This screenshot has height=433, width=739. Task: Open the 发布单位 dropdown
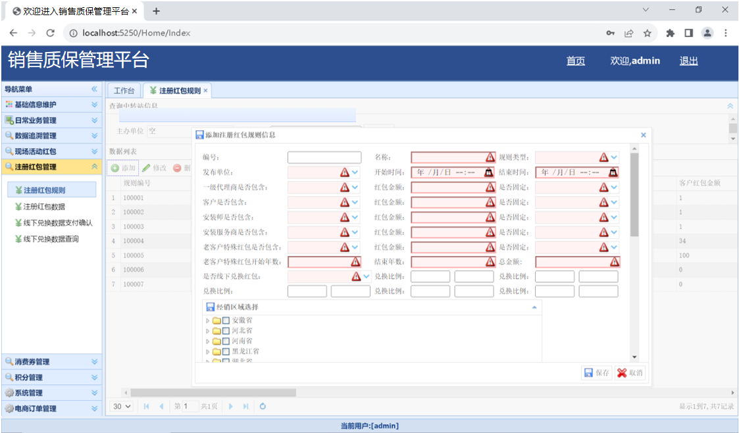355,172
